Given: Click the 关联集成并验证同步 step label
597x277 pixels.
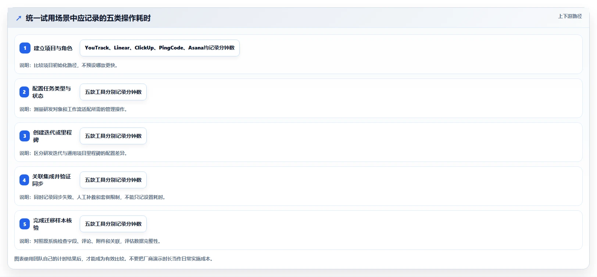Looking at the screenshot, I should (51, 180).
